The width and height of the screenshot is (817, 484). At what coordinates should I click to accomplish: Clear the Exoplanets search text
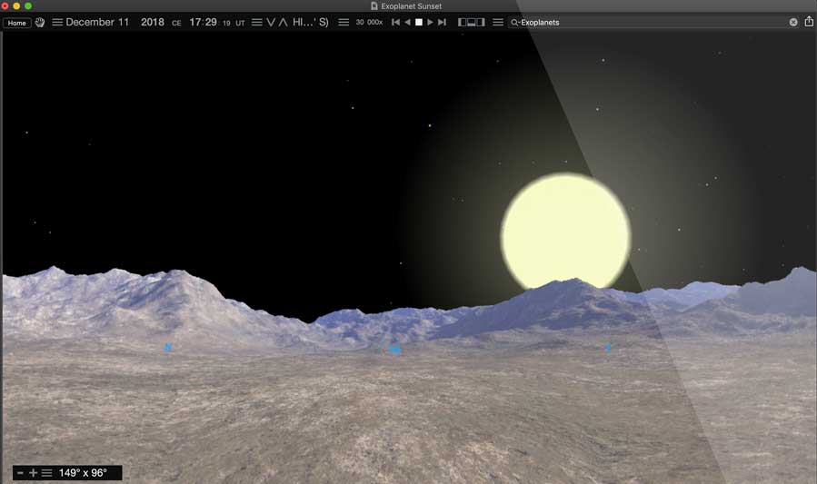pos(792,23)
